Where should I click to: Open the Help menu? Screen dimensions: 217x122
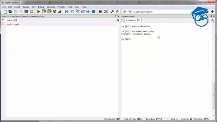(x=84, y=7)
